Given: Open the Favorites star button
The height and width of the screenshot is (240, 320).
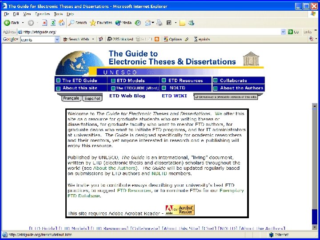Looking at the screenshot, I should pyautogui.click(x=101, y=23).
